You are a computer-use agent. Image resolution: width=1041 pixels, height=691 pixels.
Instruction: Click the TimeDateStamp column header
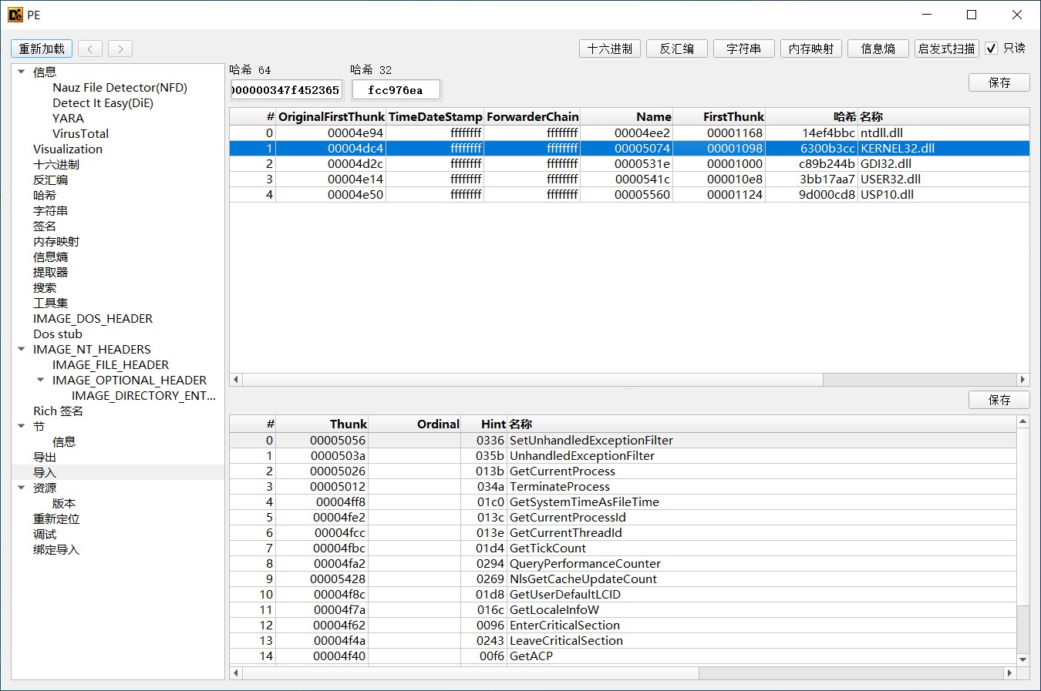[435, 116]
